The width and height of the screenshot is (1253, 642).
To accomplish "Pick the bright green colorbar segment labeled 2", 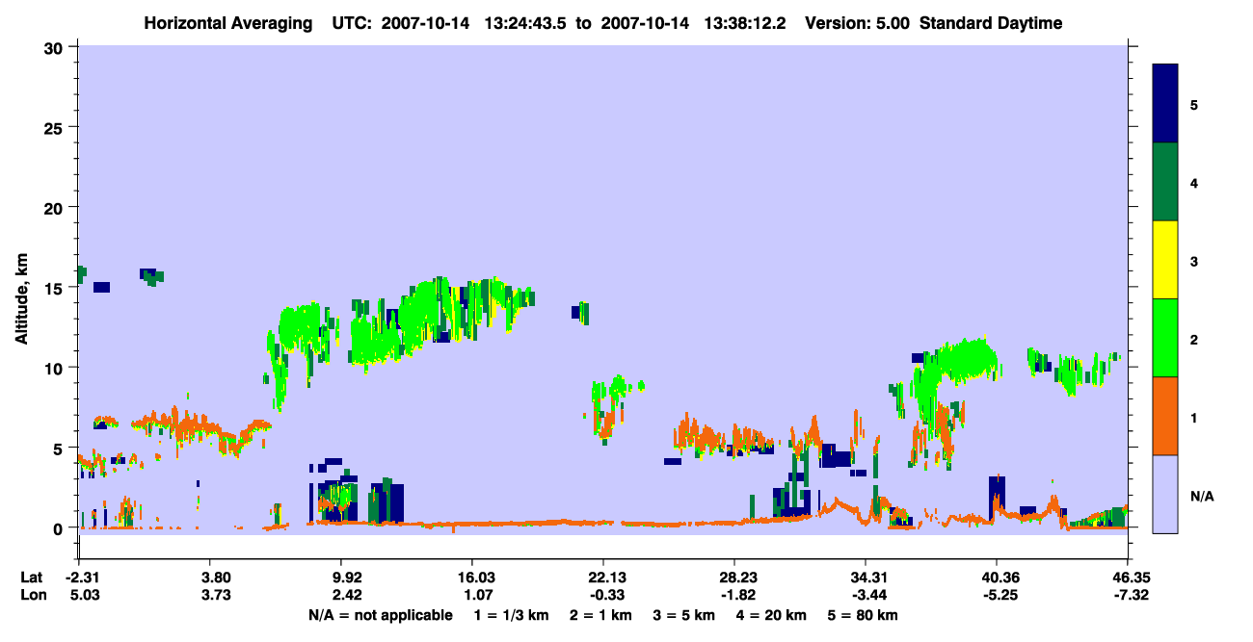I will coord(1165,338).
